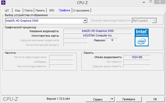The height and width of the screenshot is (103, 166).
Task: Minimize the CPU-Z window
Action: click(x=144, y=2)
